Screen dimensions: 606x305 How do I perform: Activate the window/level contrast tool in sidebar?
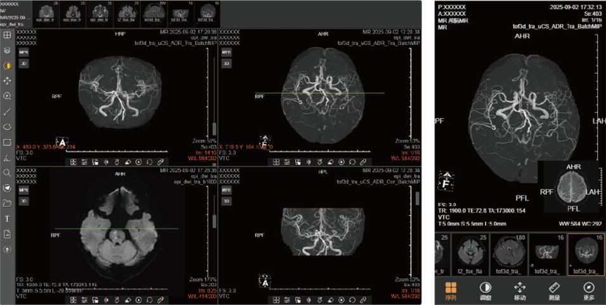click(x=7, y=66)
